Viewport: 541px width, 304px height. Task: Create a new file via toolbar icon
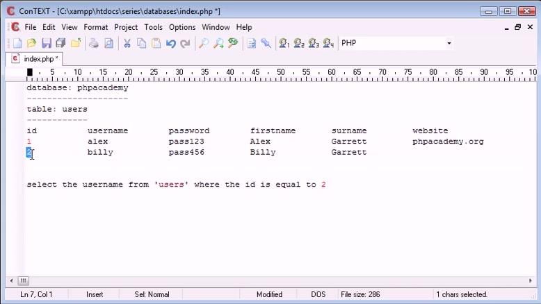pyautogui.click(x=17, y=44)
